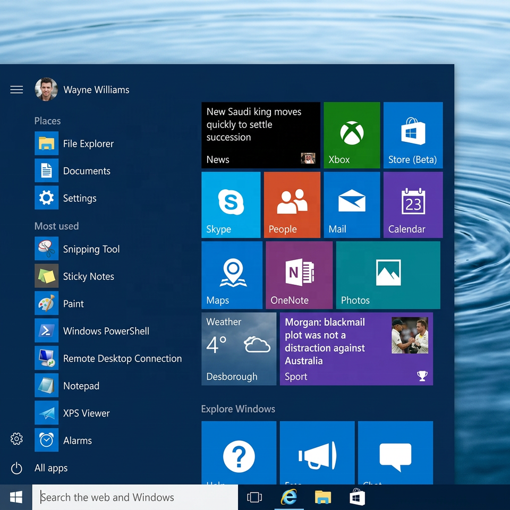This screenshot has width=510, height=510.
Task: Open Settings from Places list
Action: (66, 198)
